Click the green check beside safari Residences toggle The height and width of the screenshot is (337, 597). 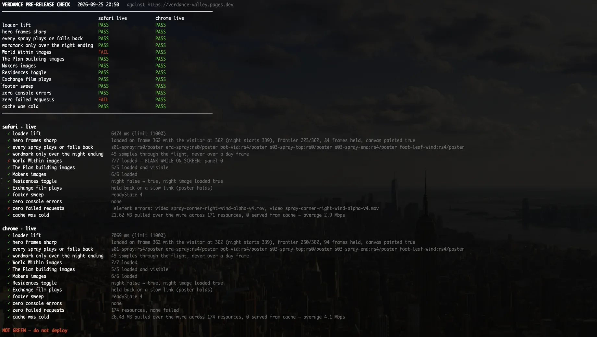point(8,181)
